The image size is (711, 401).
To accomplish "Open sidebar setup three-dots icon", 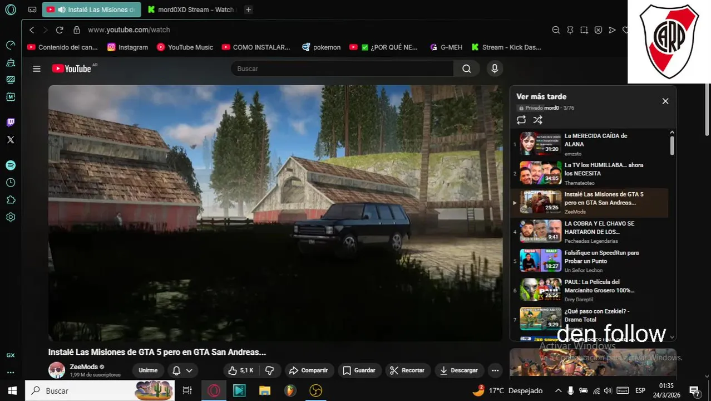I will click(11, 373).
